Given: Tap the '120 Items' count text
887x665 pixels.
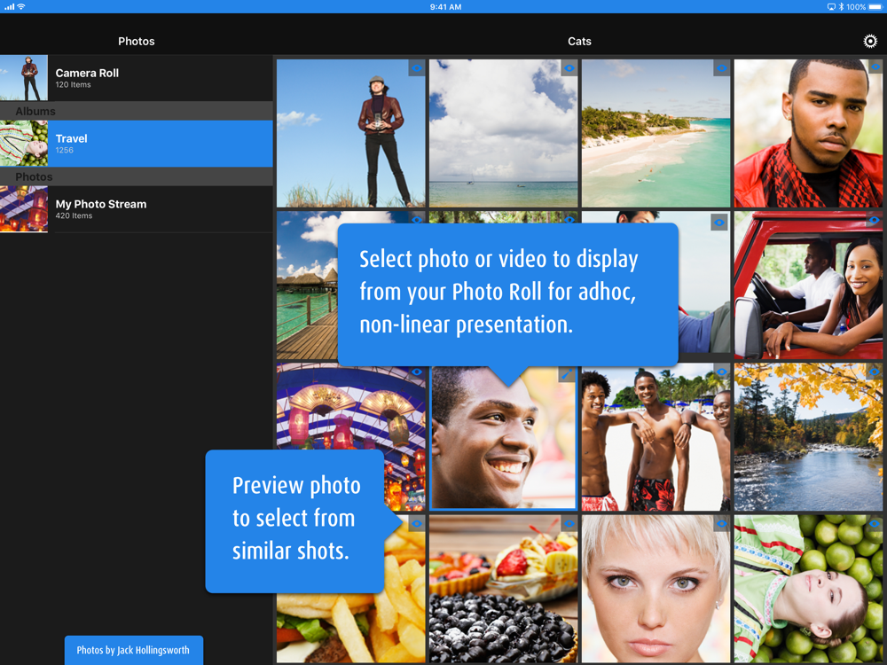Looking at the screenshot, I should coord(73,85).
